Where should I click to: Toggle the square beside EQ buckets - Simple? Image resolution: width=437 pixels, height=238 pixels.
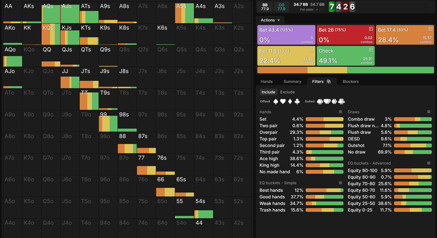[x=340, y=183]
